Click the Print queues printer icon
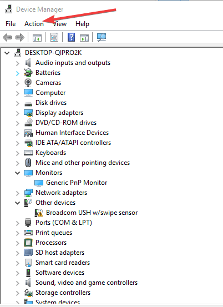This screenshot has width=223, height=307. 28,233
